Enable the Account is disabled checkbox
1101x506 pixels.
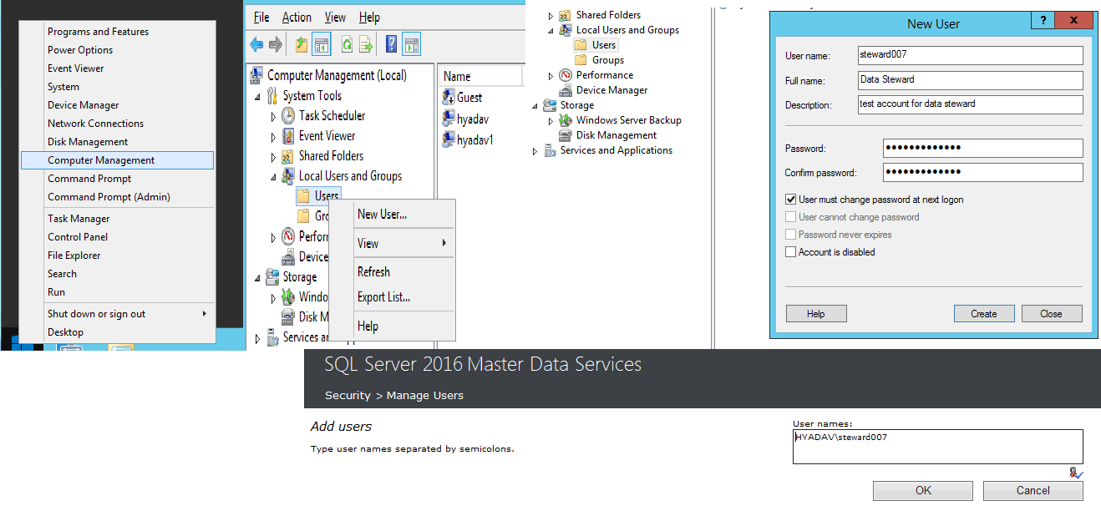point(790,252)
